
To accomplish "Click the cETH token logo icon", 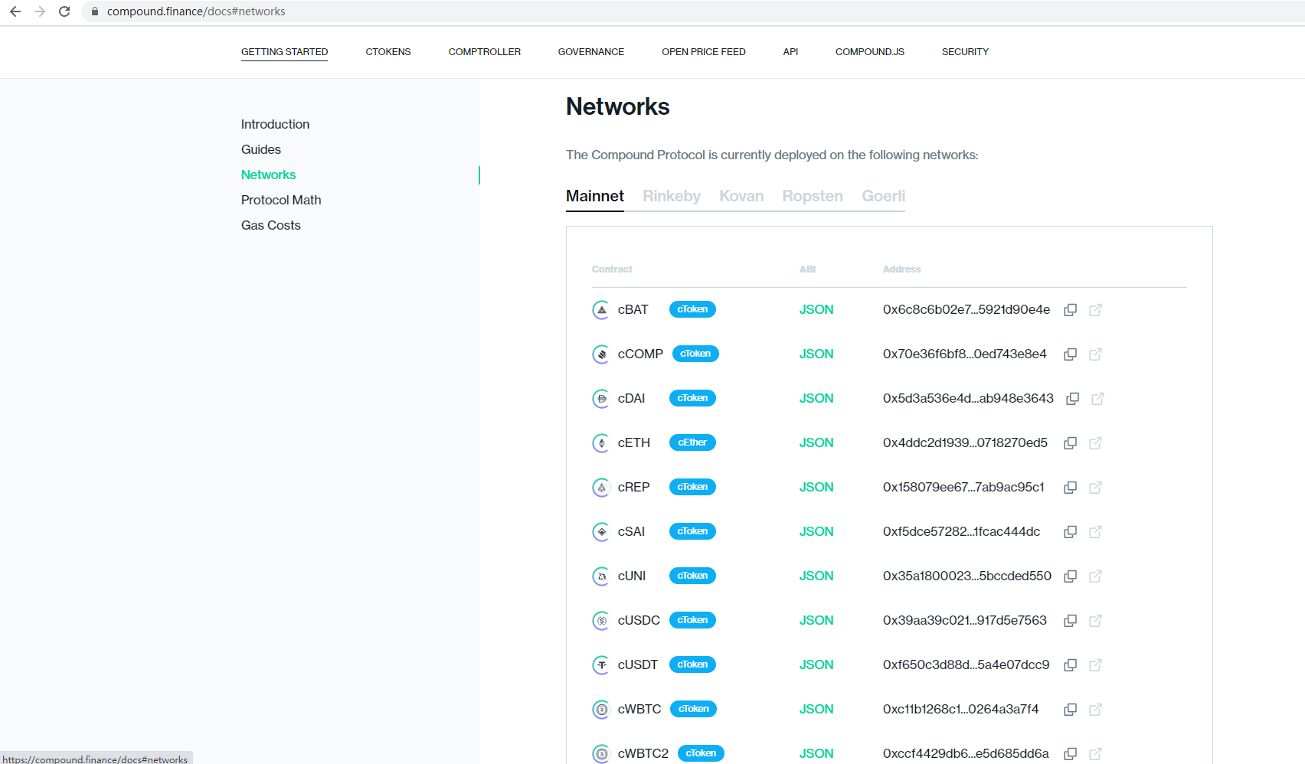I will [x=601, y=443].
